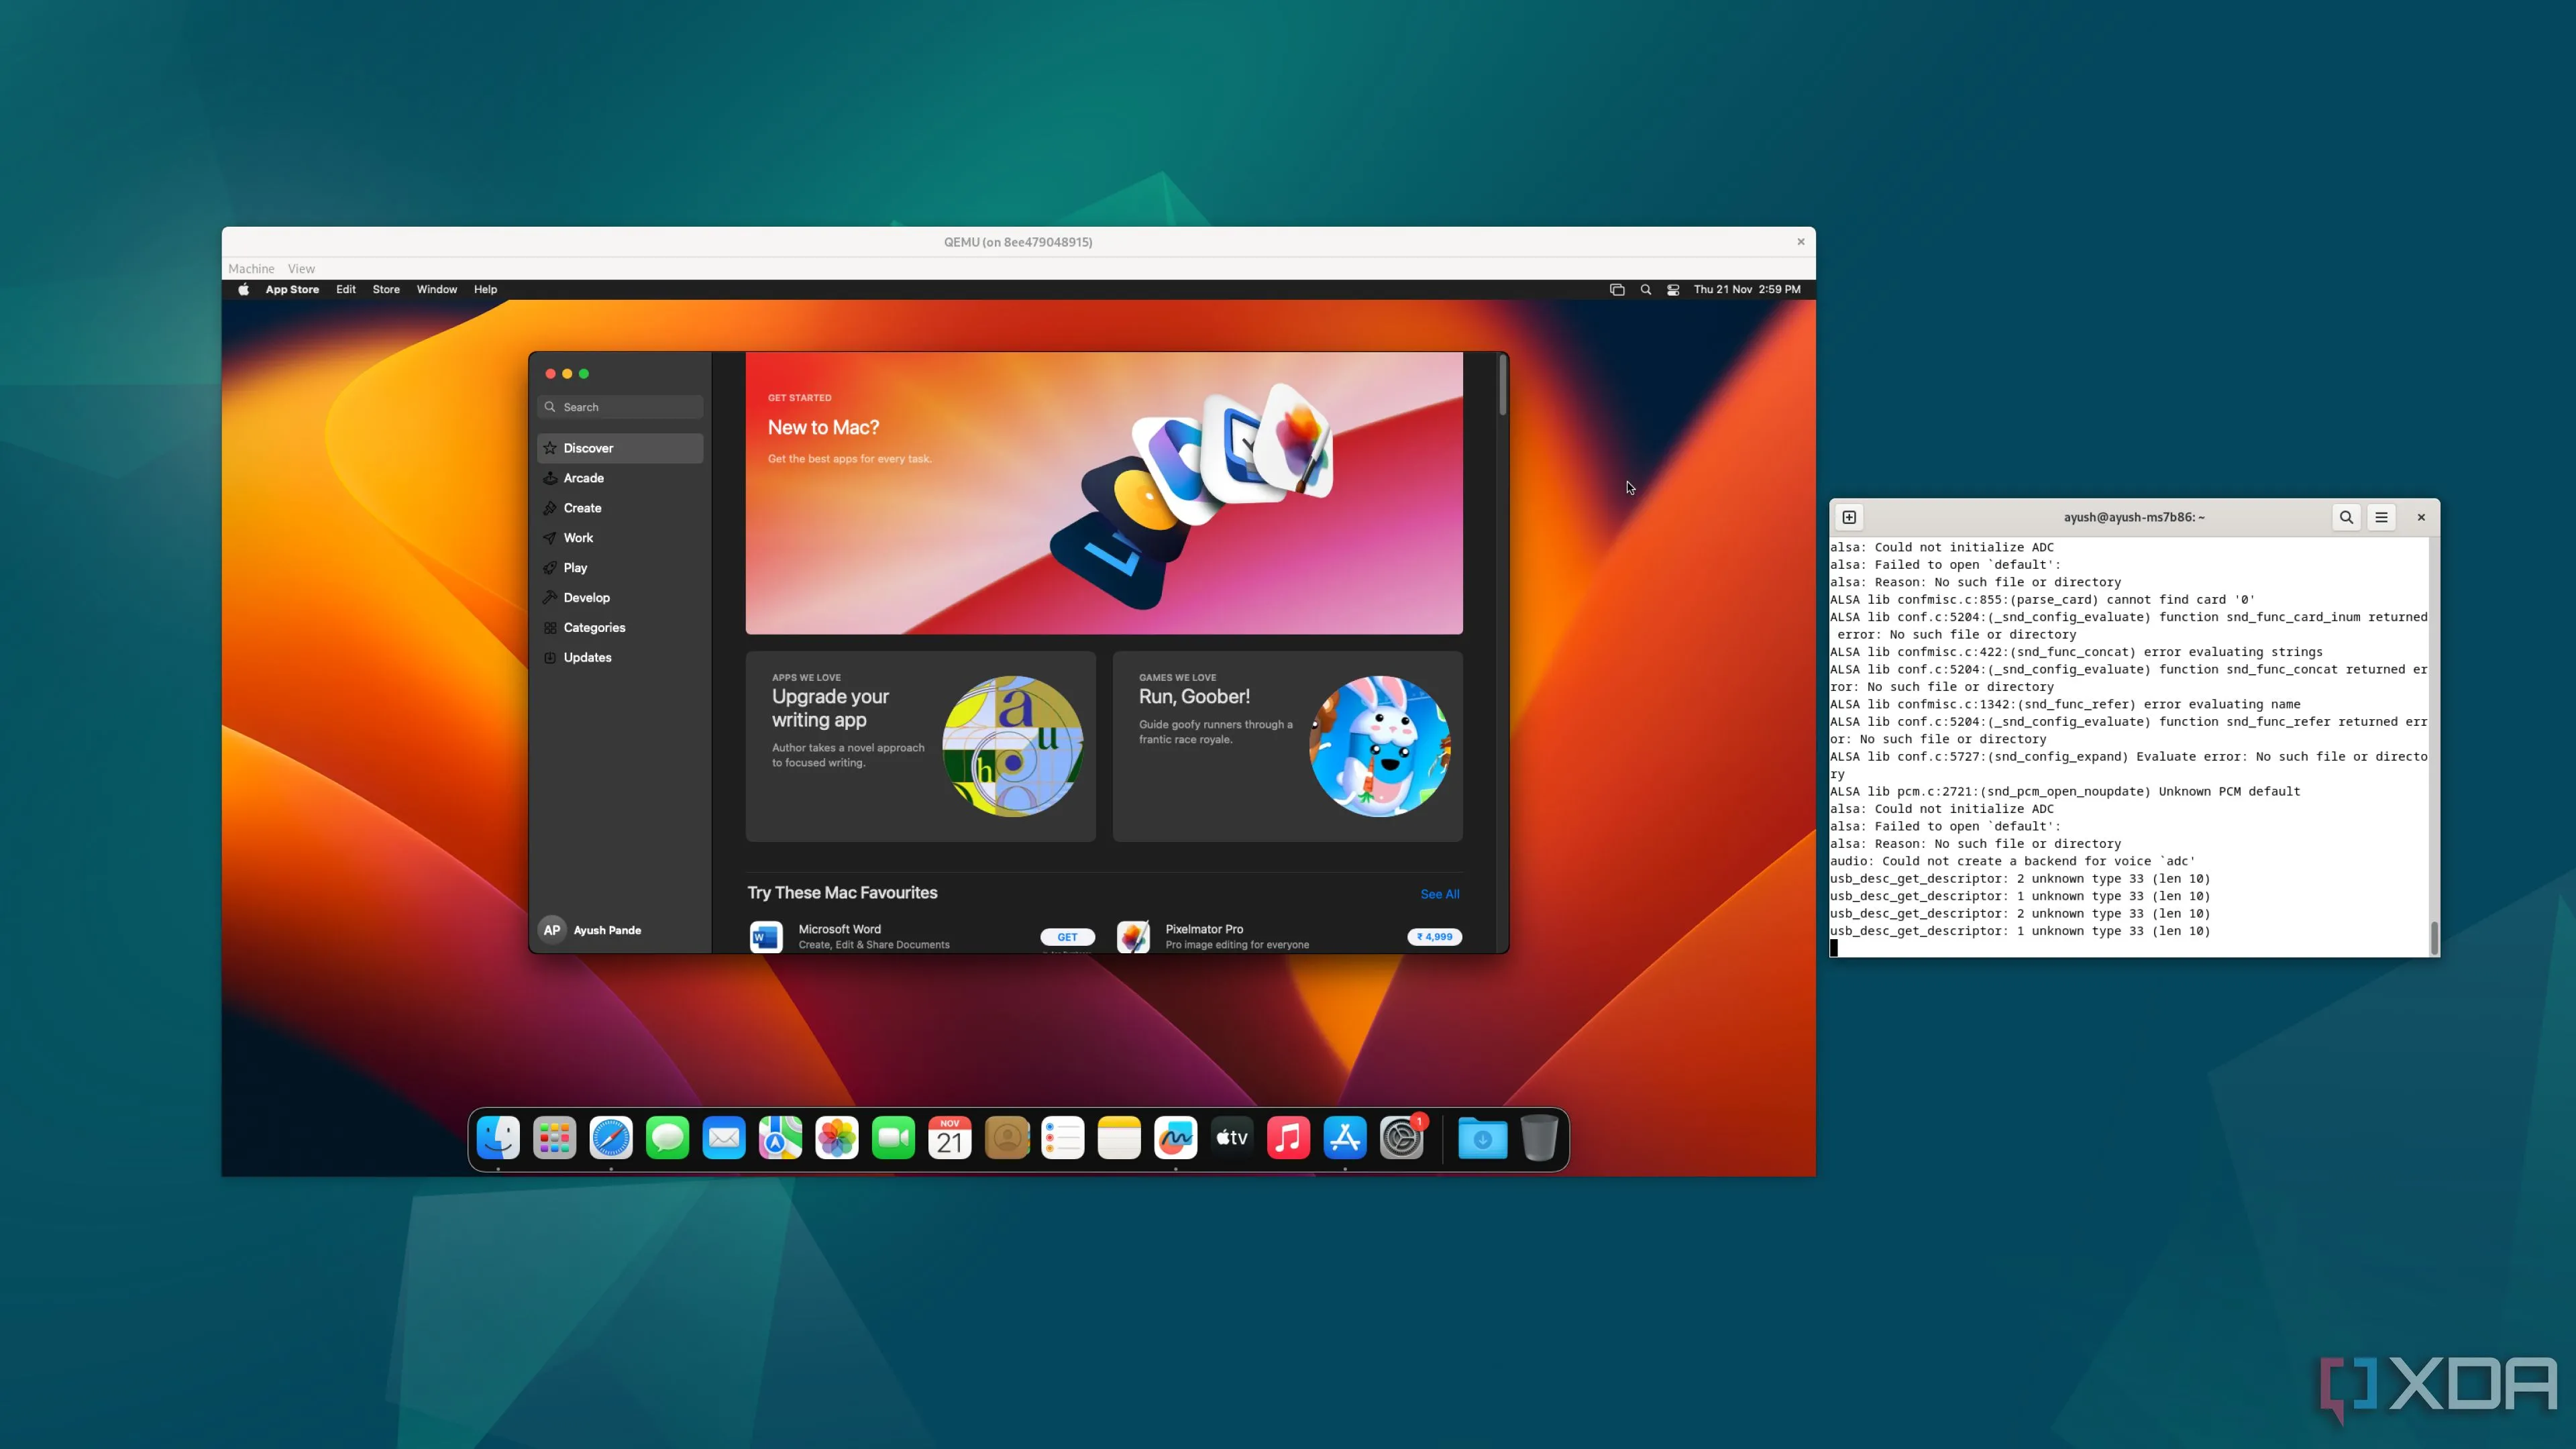Open terminal hamburger menu
Screen dimensions: 2576x1449
pos(2382,517)
